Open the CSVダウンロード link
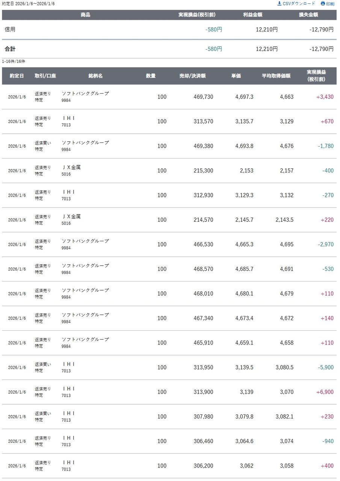Viewport: 340px width, 481px height. click(299, 4)
